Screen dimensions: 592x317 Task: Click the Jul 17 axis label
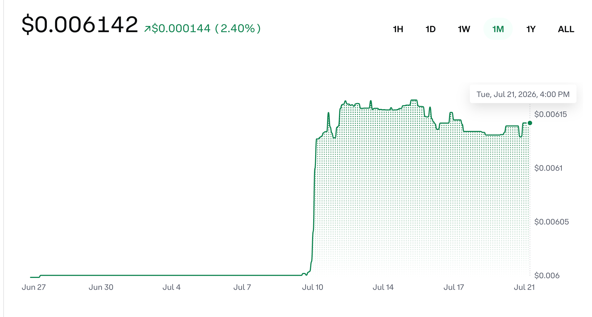coord(454,287)
